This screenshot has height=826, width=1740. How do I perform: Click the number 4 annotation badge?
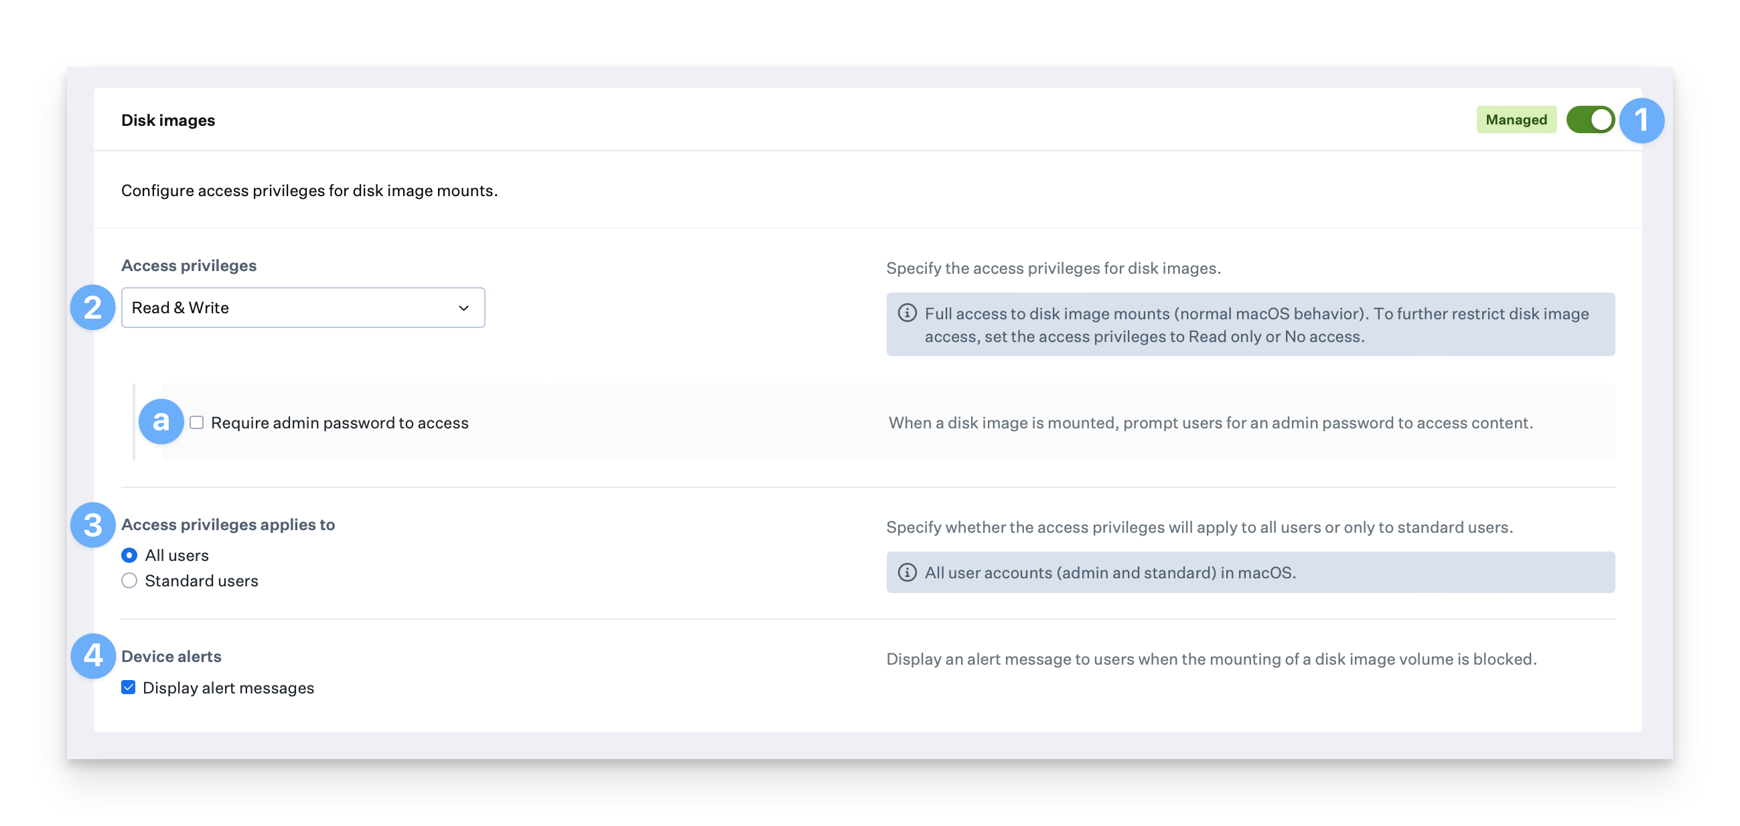pos(92,656)
